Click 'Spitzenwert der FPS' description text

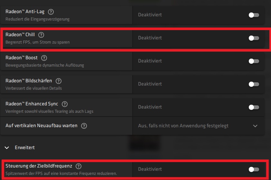pyautogui.click(x=61, y=174)
